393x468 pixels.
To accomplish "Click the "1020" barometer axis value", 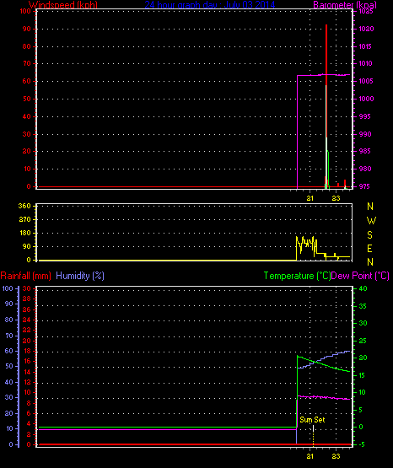I will click(x=366, y=29).
